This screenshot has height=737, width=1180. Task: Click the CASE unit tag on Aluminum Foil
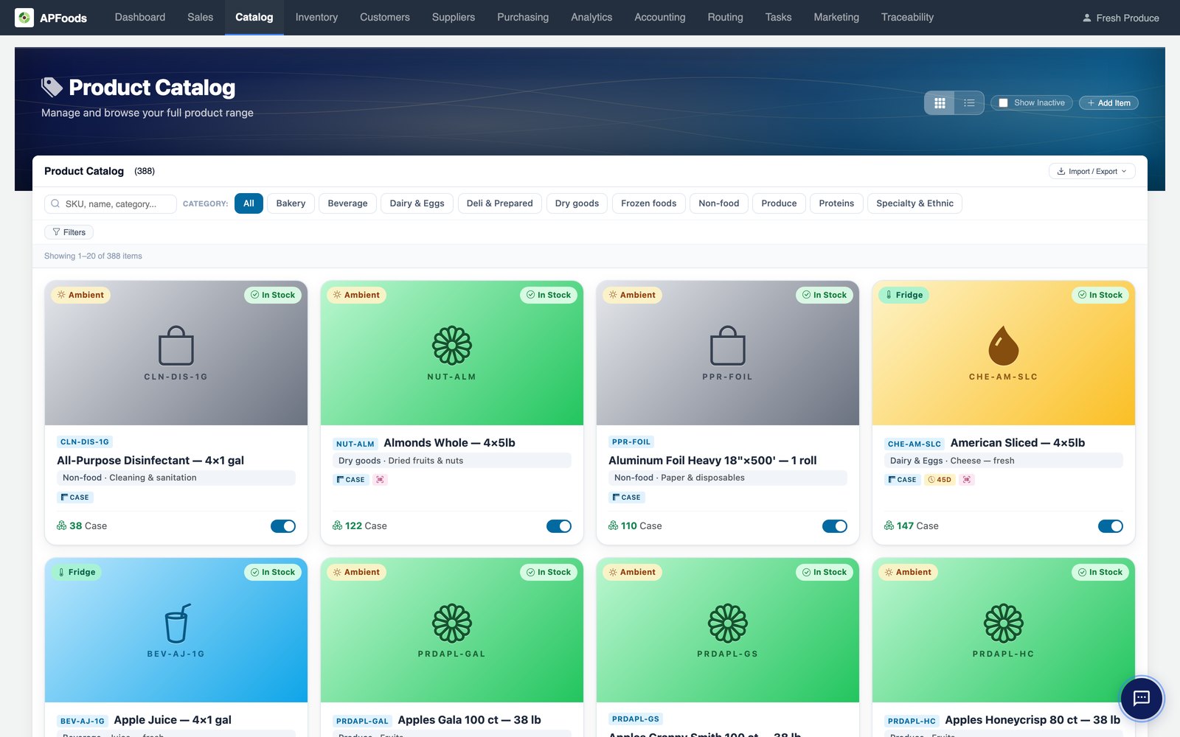tap(627, 497)
